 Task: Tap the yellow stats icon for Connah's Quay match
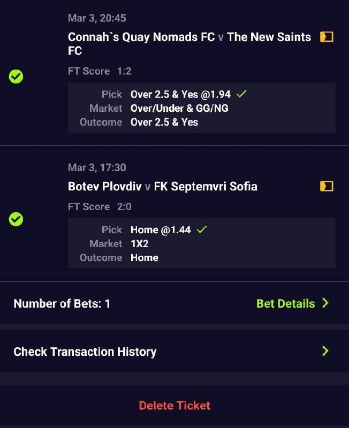[327, 37]
